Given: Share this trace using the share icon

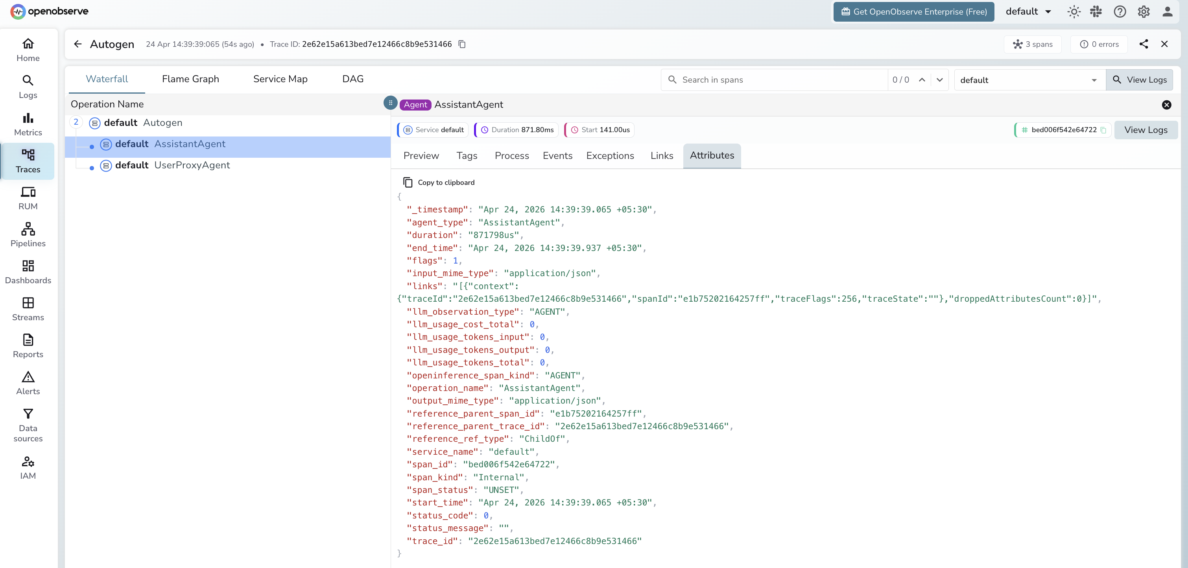Looking at the screenshot, I should point(1144,44).
